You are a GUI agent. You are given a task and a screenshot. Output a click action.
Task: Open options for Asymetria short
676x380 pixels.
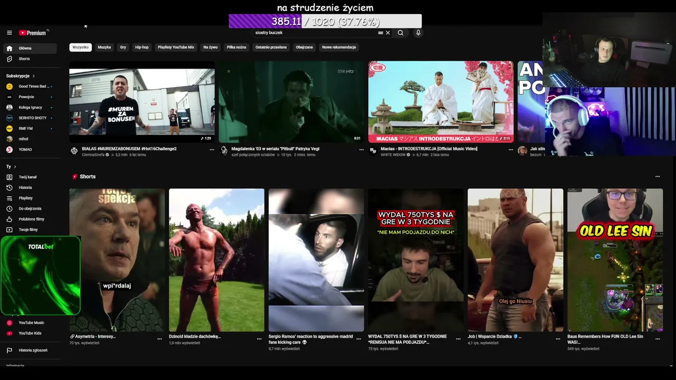[159, 339]
